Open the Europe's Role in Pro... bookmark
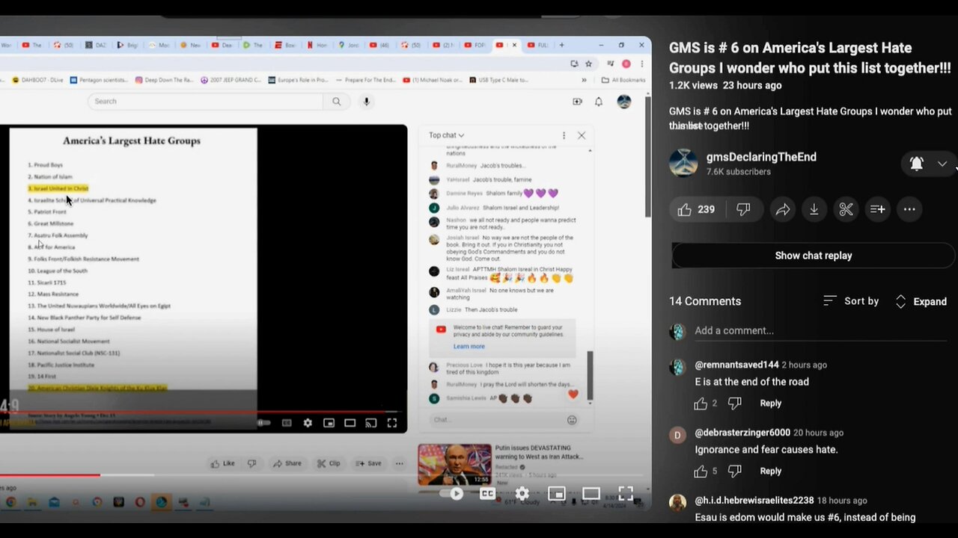 [x=297, y=80]
